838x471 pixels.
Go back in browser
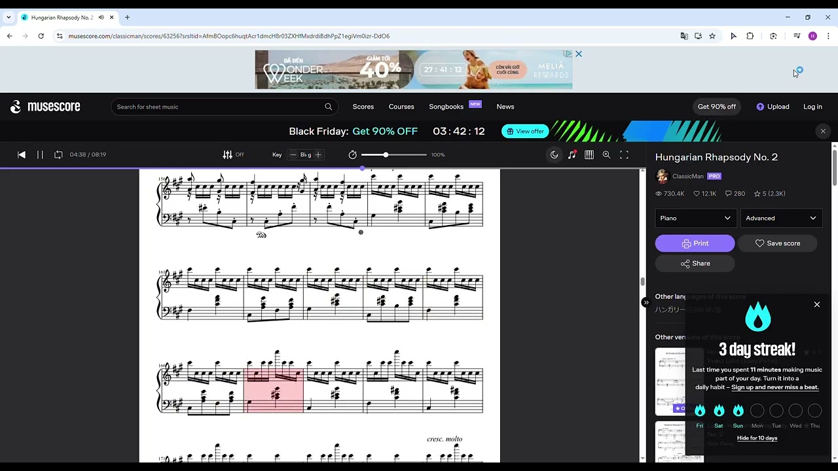tap(10, 36)
